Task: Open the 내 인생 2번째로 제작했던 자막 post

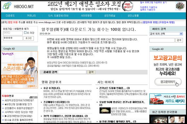Action: [117, 122]
